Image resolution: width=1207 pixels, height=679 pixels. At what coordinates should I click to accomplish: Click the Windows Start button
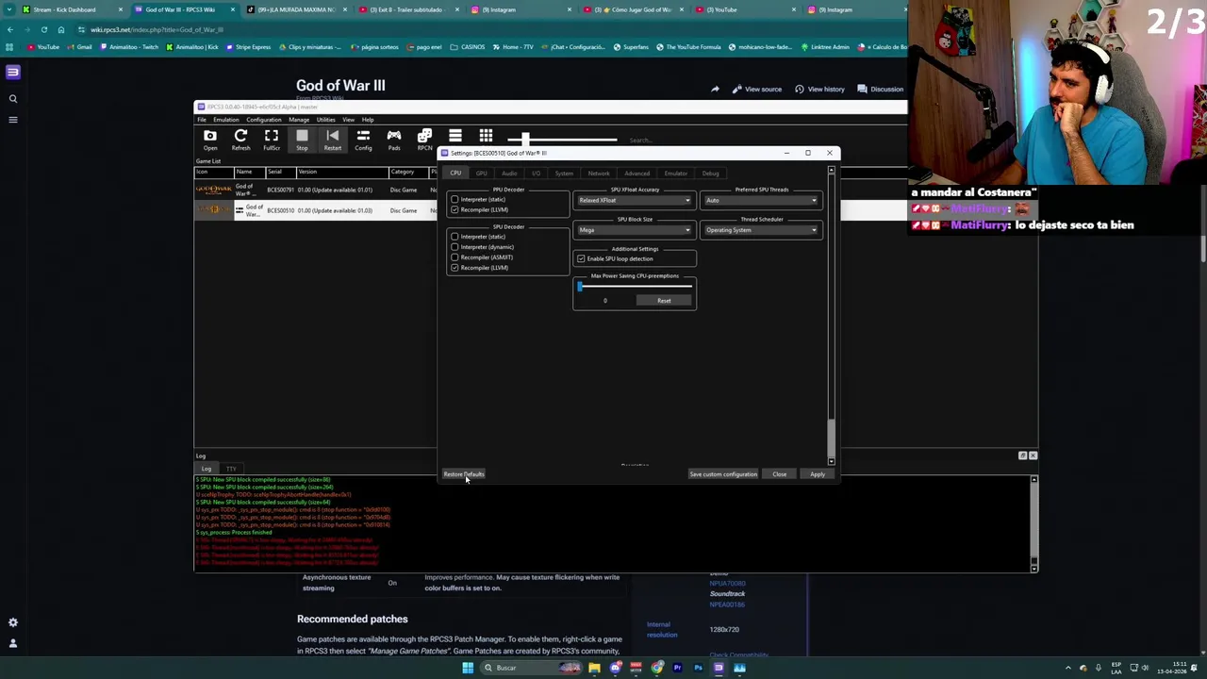468,668
